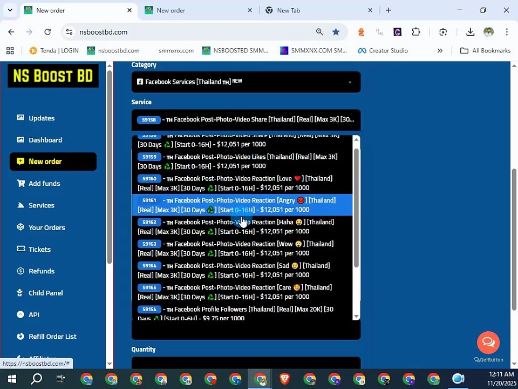Open the Category dropdown
Screen dimensions: 518x389
[x=246, y=82]
